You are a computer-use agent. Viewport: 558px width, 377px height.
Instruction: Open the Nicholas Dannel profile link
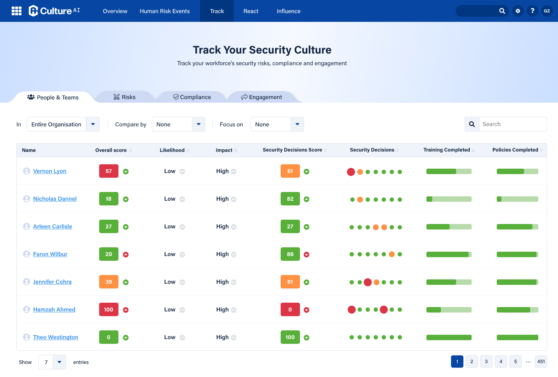(x=55, y=199)
